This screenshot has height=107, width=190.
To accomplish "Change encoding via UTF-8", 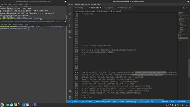I will coord(172,102).
